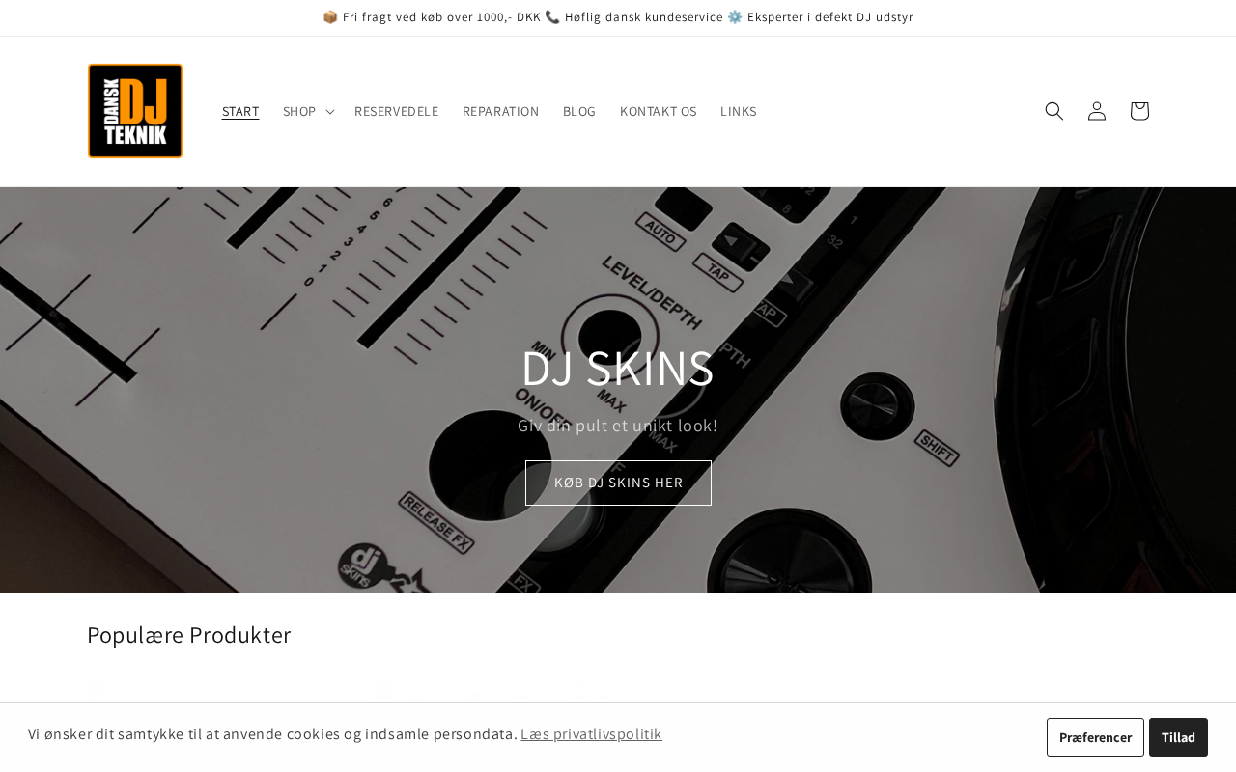Click the free shipping announcement bar
Viewport: 1236px width, 772px height.
618,17
